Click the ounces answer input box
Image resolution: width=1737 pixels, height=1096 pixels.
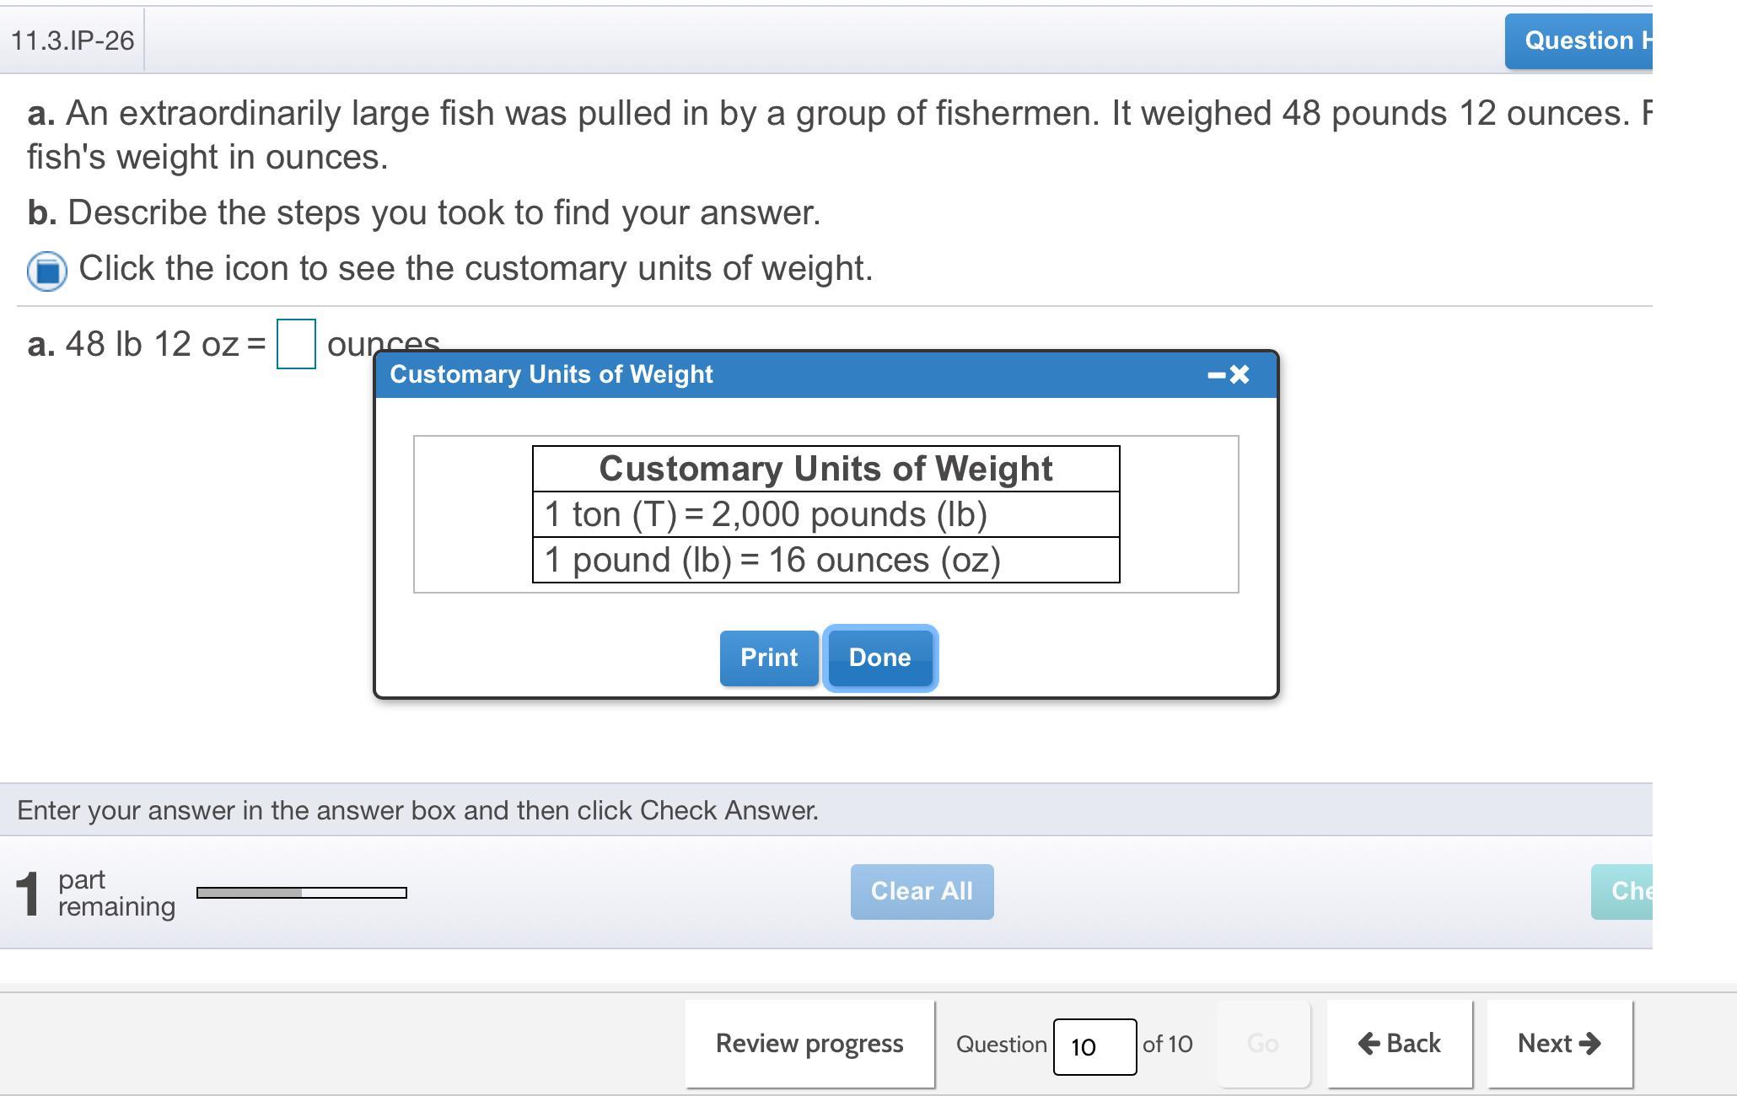tap(296, 344)
